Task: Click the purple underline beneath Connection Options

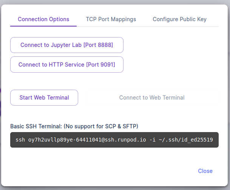Action: tap(43, 26)
